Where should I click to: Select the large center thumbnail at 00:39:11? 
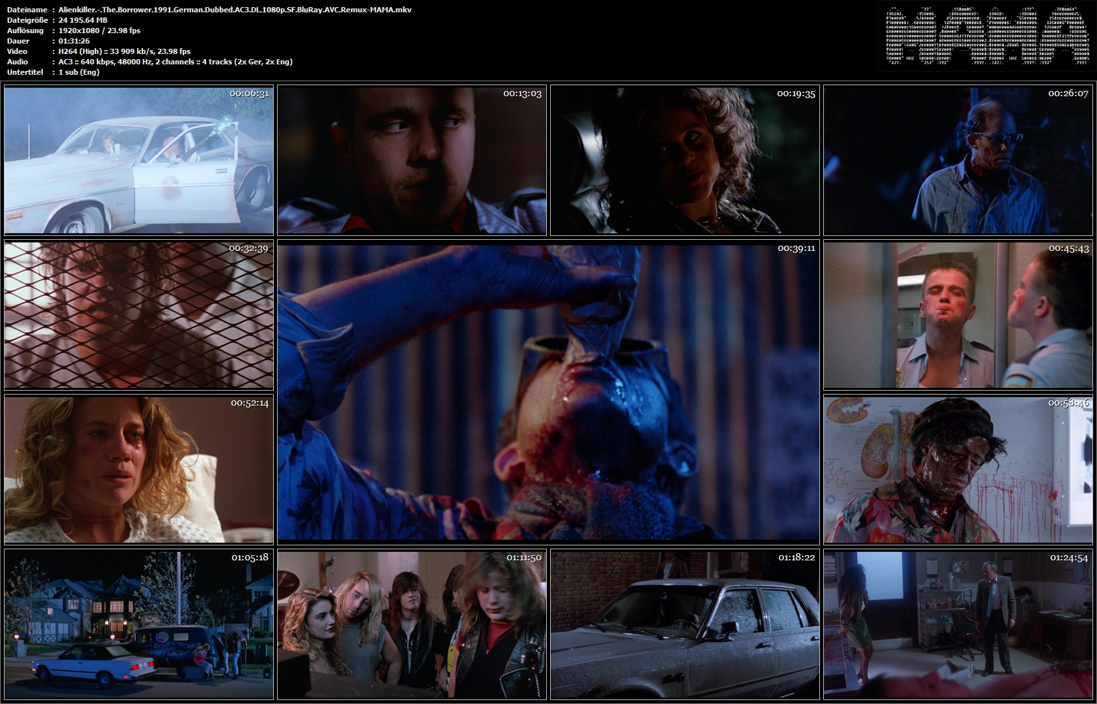(x=548, y=392)
